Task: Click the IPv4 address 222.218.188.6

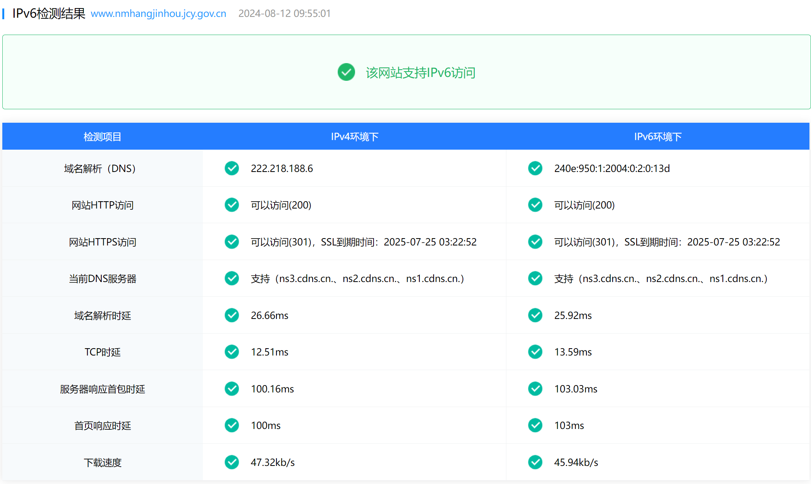Action: pos(282,169)
